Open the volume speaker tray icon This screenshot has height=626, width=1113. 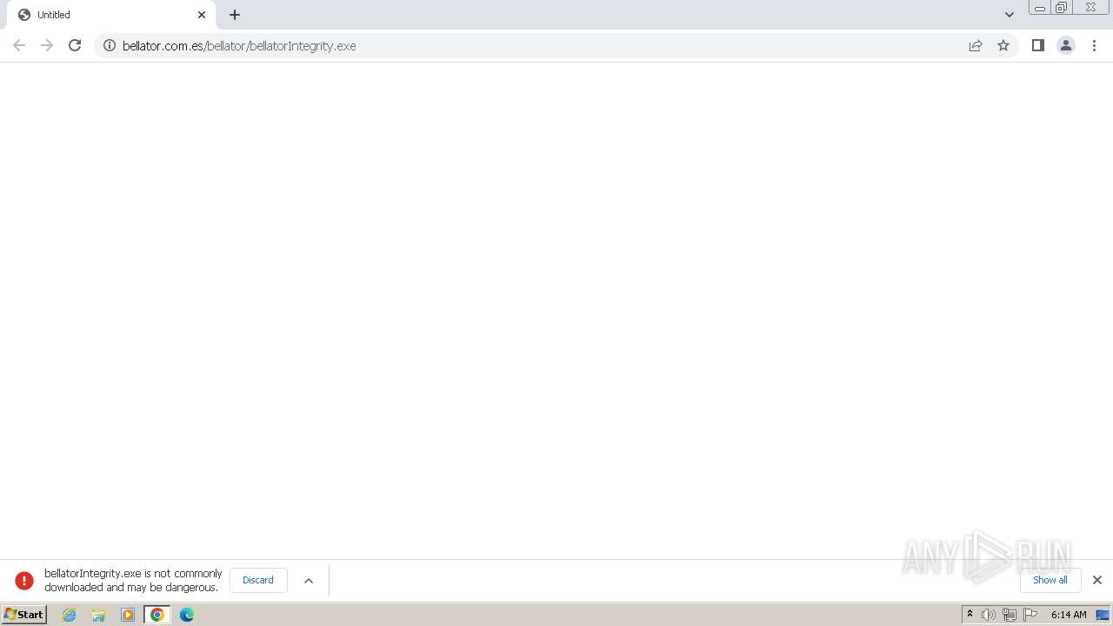click(989, 615)
